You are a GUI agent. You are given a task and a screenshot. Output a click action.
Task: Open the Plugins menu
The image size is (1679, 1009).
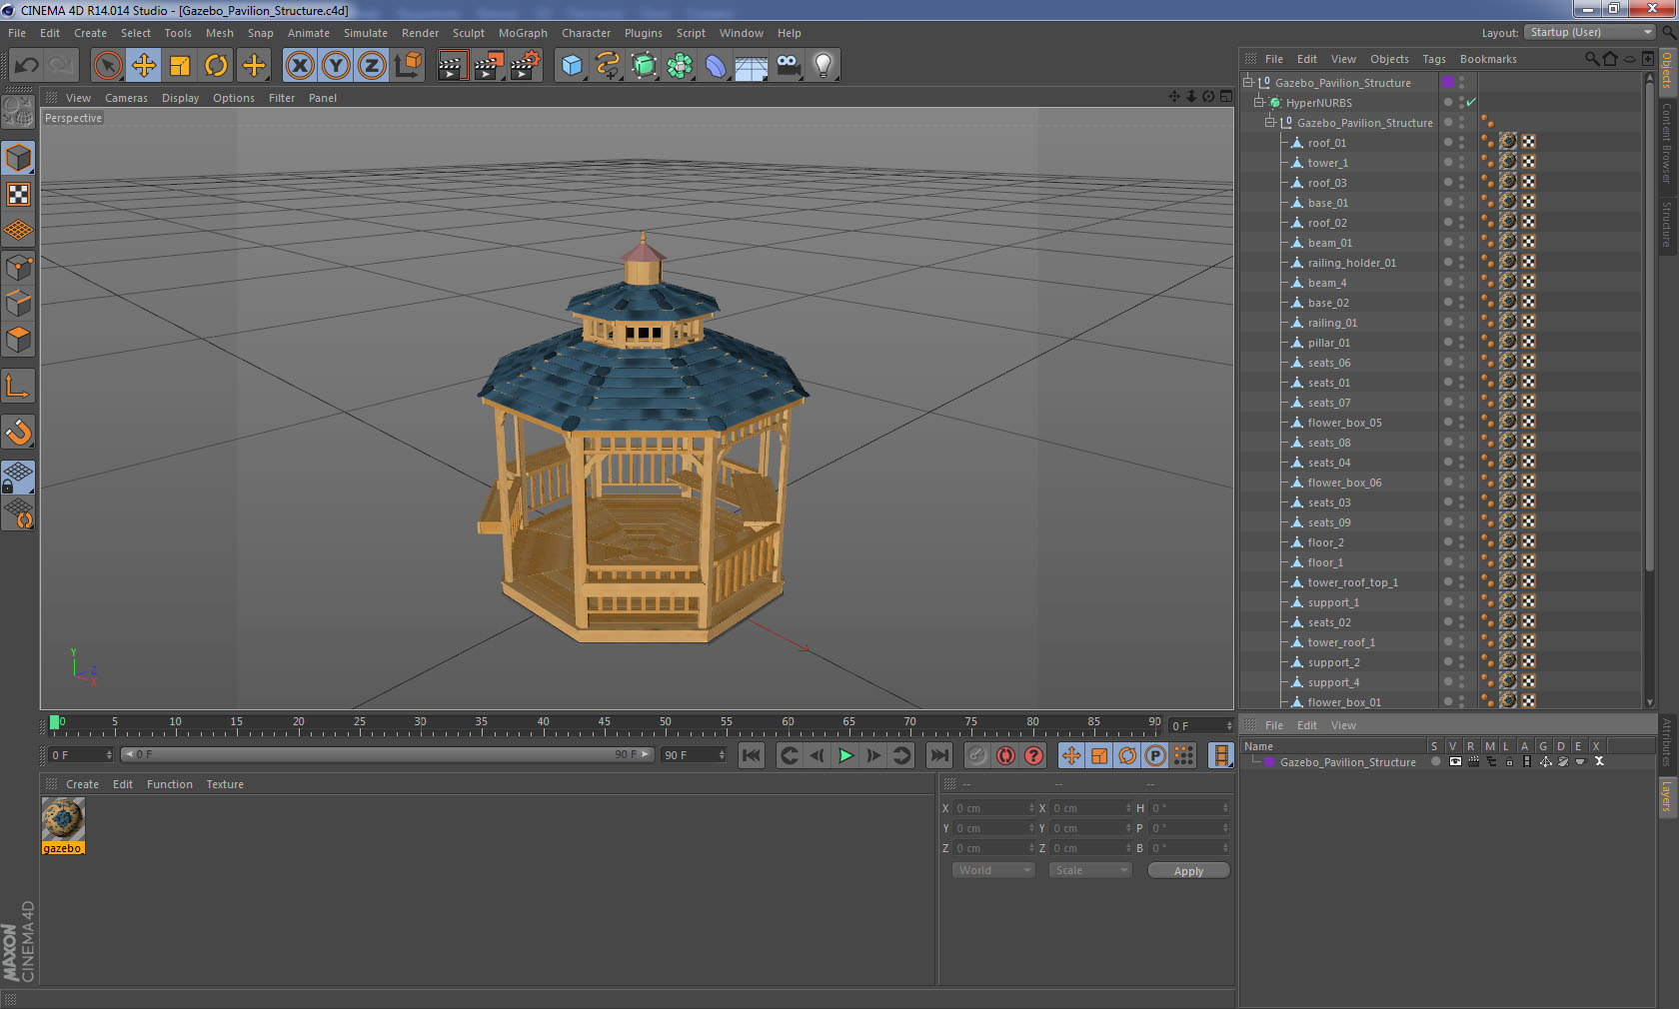tap(644, 33)
